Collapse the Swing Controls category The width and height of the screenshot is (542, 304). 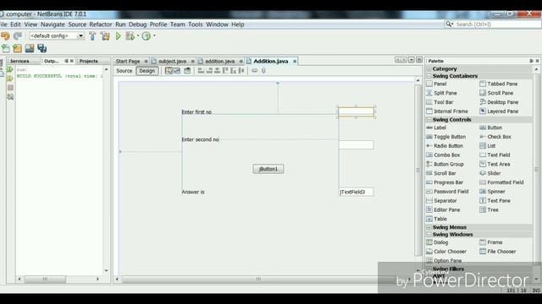tap(429, 120)
